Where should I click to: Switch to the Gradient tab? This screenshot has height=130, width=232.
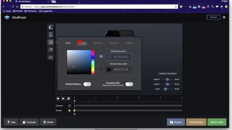82,43
